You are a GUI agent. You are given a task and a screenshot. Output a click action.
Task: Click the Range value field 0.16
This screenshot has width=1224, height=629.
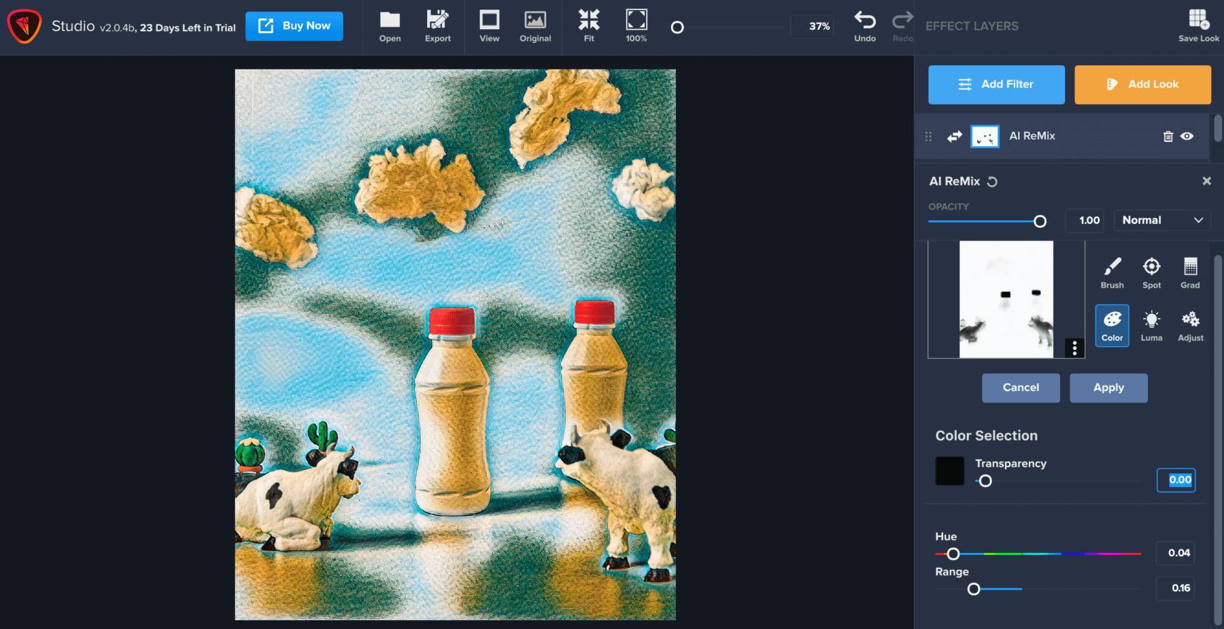coord(1175,588)
